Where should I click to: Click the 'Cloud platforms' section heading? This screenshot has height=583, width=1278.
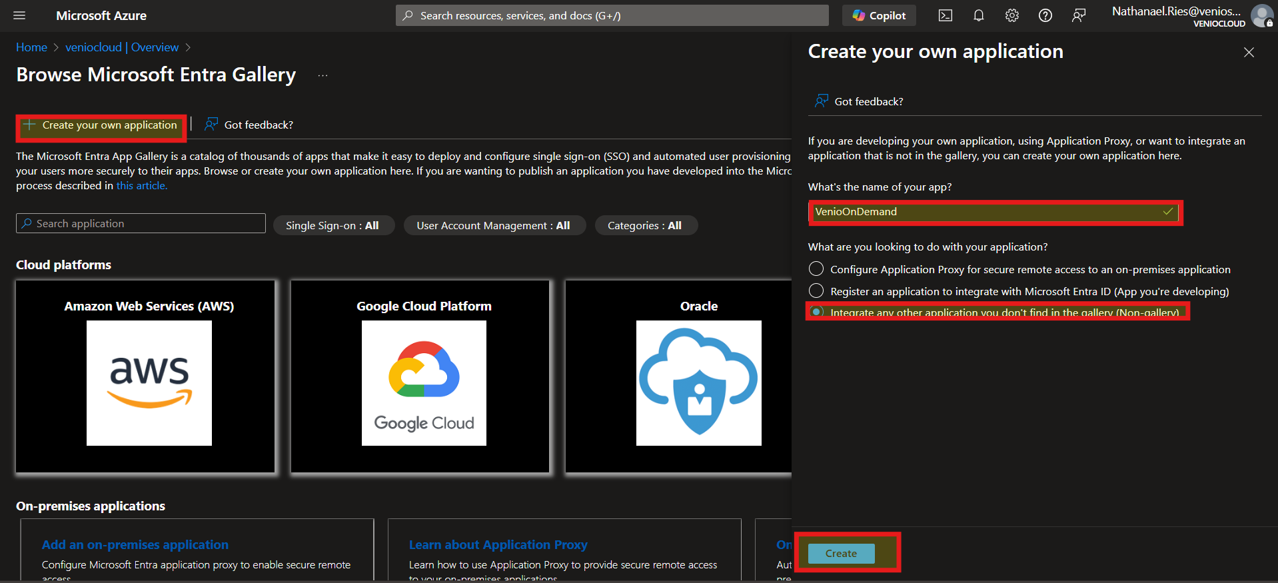(x=63, y=265)
